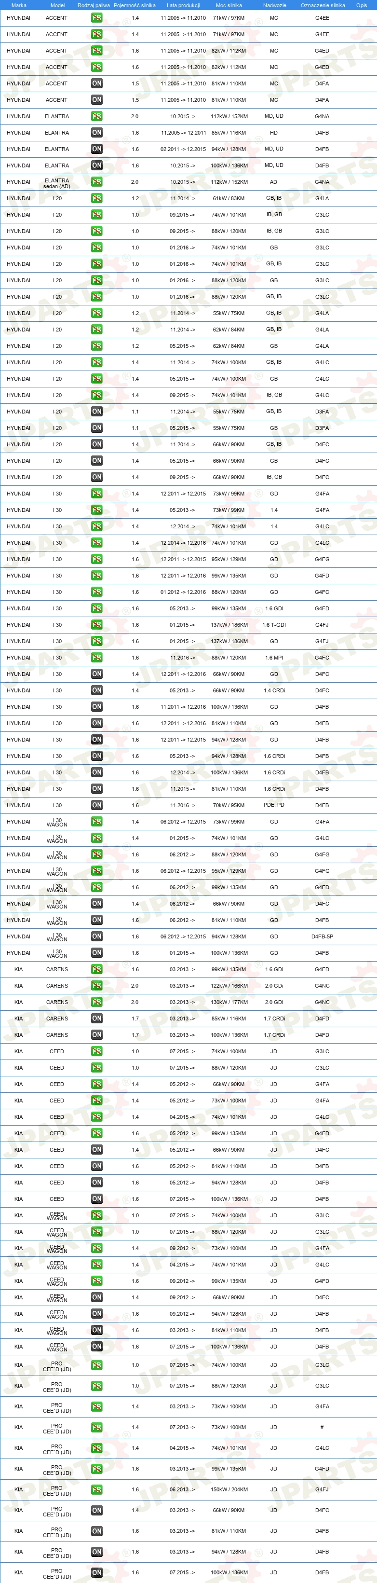Click the '122kW / 166KM' power cell
377x1583 pixels.
(x=229, y=986)
